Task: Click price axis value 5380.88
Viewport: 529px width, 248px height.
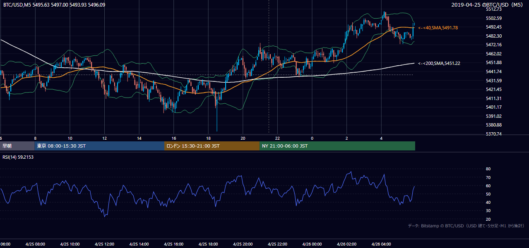Action: [494, 125]
